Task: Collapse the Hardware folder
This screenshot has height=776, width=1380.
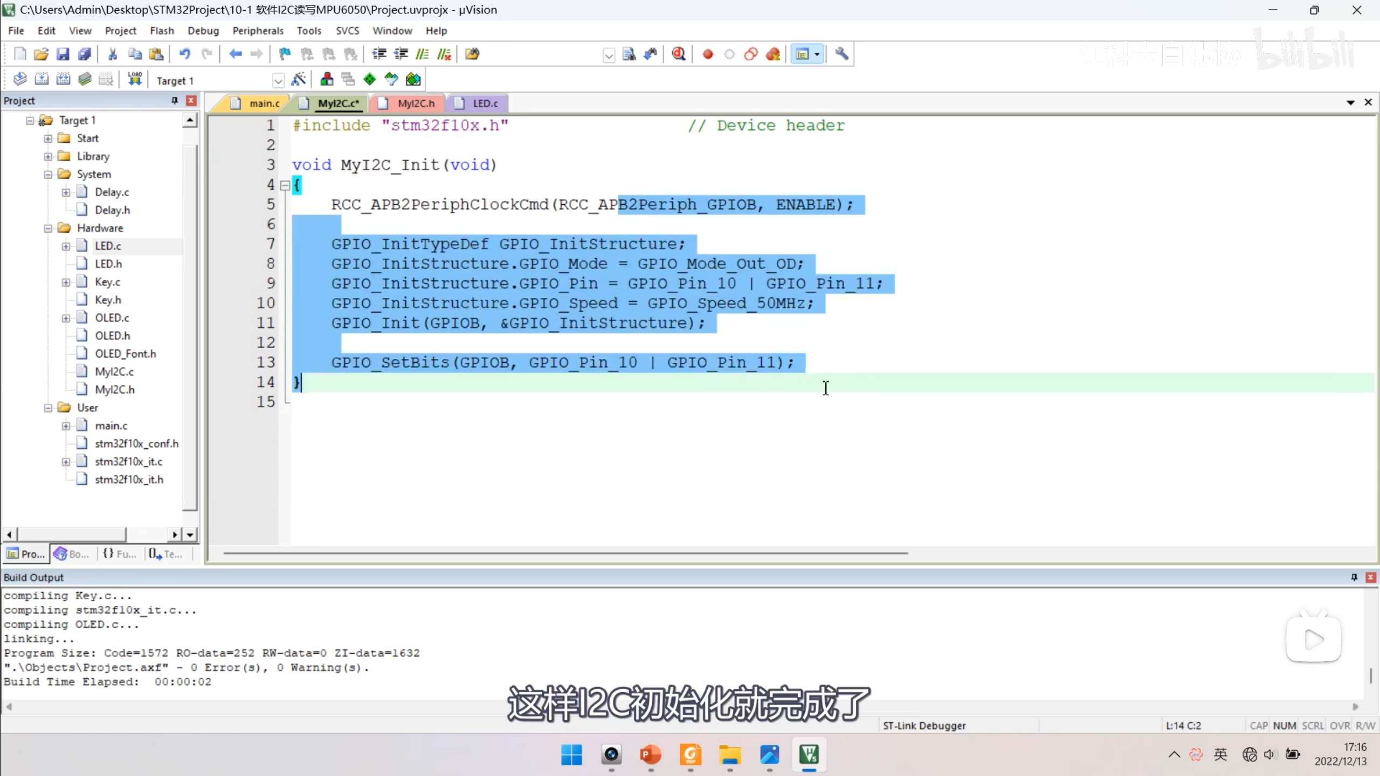Action: click(x=48, y=228)
